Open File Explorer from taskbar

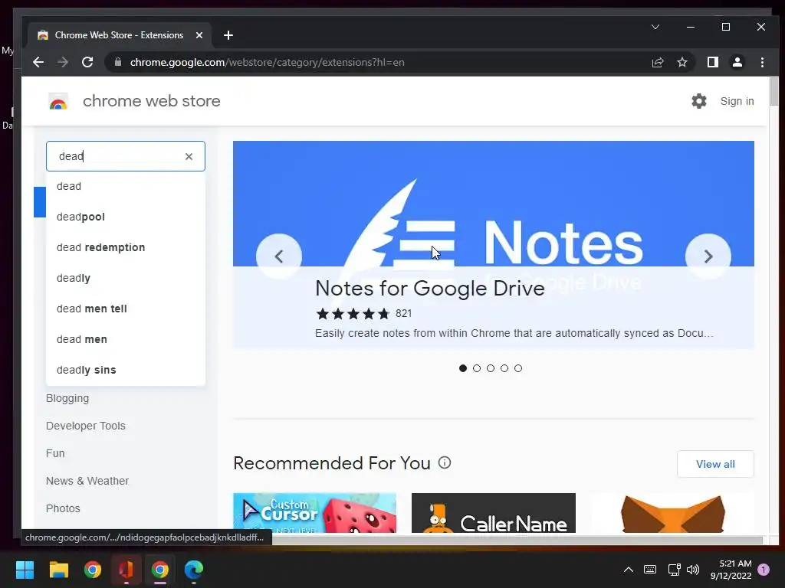(58, 570)
